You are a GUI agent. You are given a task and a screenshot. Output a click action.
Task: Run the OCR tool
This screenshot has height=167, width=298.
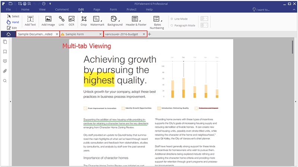pyautogui.click(x=72, y=21)
